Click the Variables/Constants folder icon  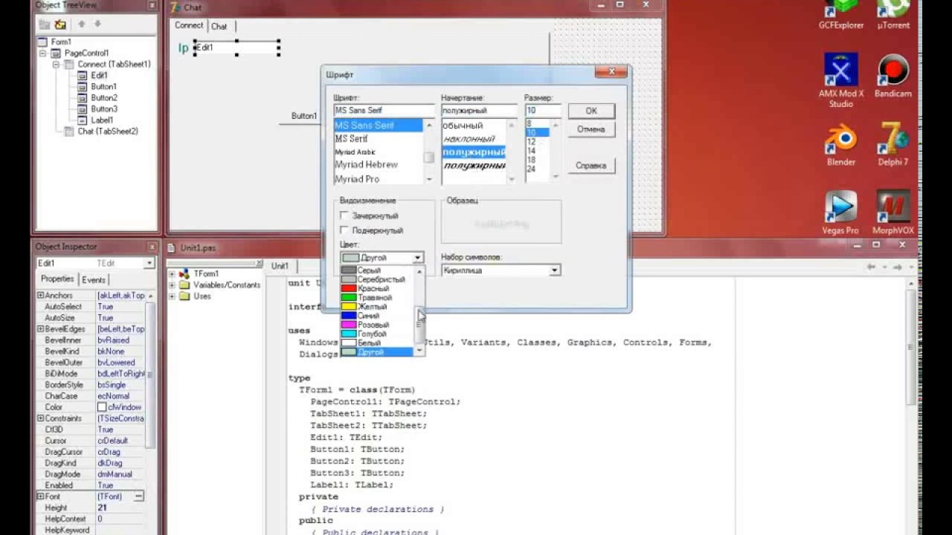coord(184,285)
